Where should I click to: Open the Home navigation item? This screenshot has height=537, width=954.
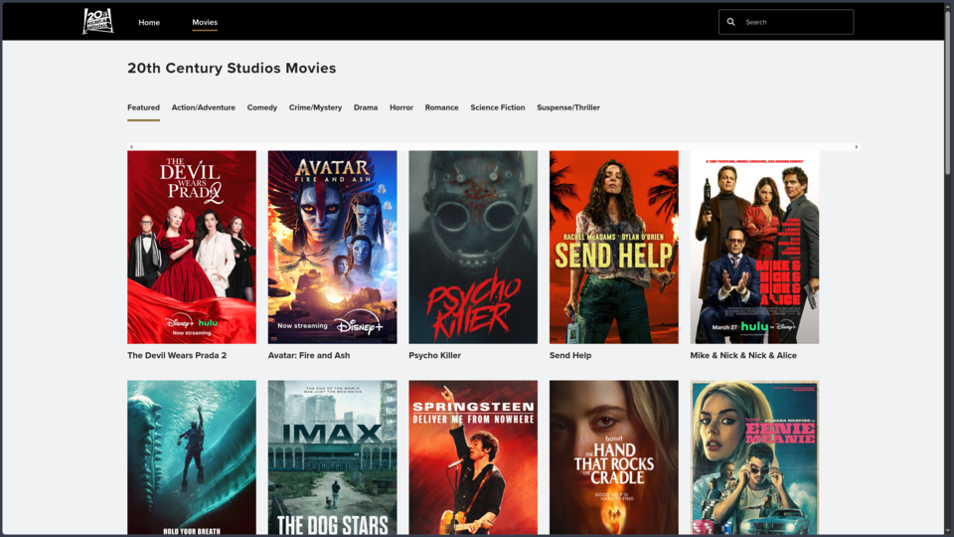point(149,23)
